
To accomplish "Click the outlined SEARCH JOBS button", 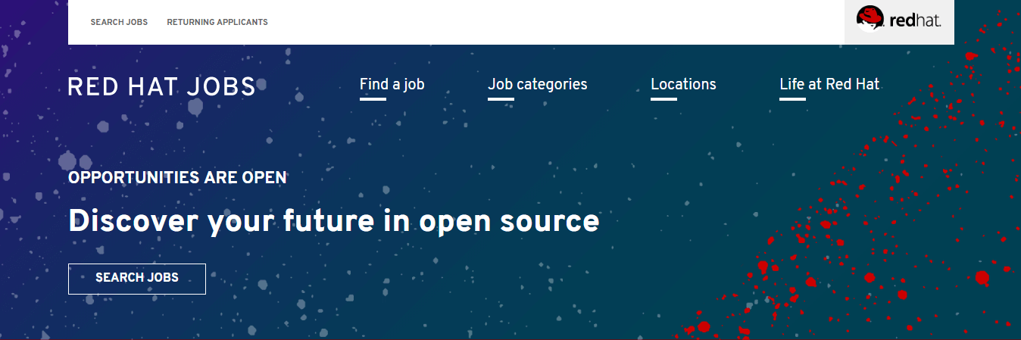I will pyautogui.click(x=137, y=278).
